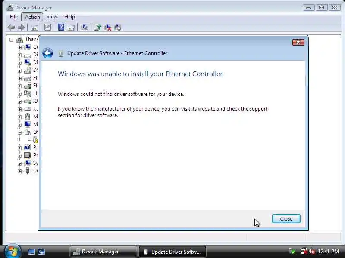Screen dimensions: 345x258
Task: Click the Other devices question-mark icon
Action: [x=28, y=132]
